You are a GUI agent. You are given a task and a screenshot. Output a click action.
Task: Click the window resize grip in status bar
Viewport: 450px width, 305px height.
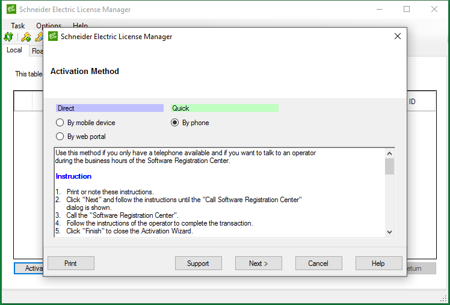pos(444,298)
